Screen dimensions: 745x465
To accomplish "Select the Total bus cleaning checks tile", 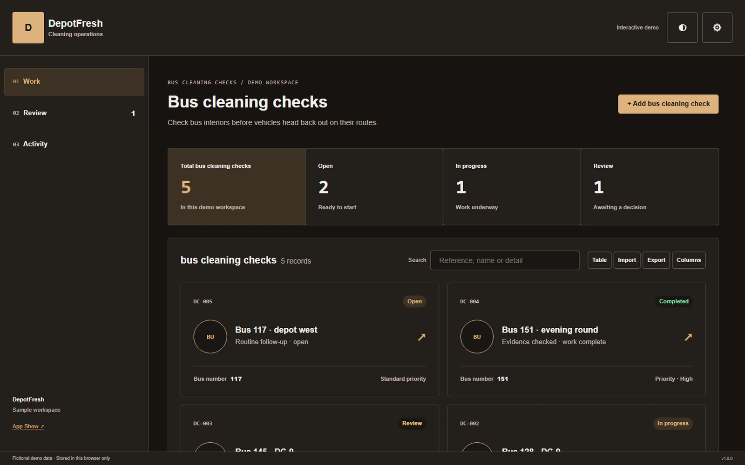I will 237,187.
